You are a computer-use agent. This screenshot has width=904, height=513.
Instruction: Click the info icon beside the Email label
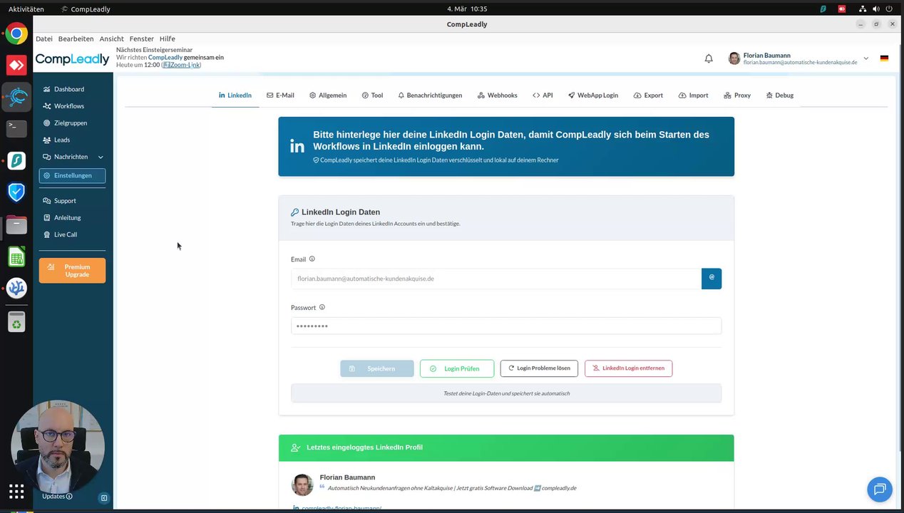point(312,259)
